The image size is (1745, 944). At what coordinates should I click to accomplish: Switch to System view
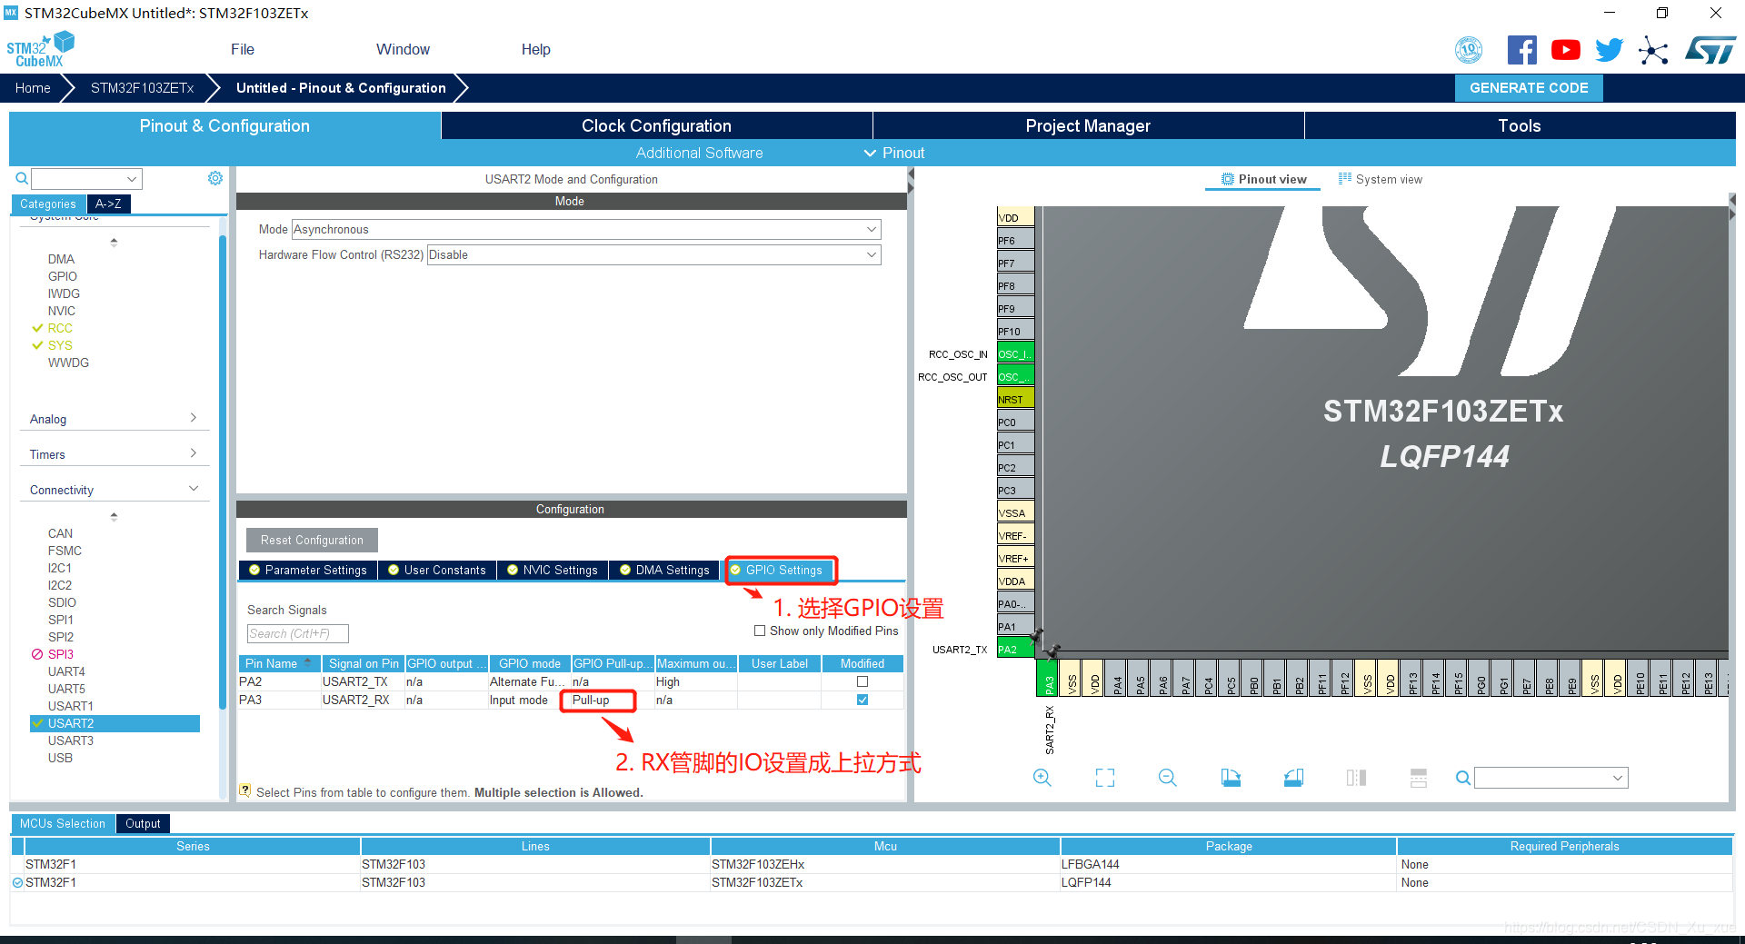pos(1380,179)
